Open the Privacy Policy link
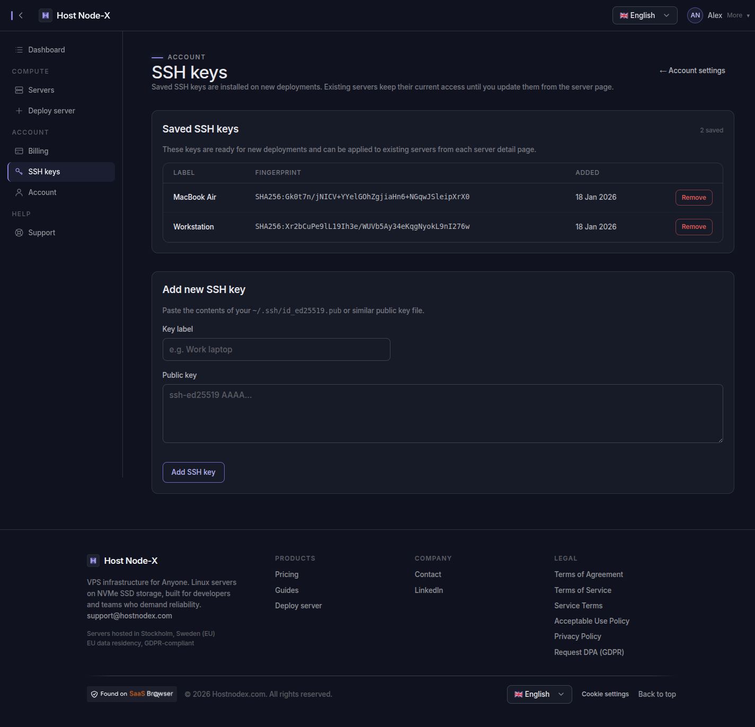 click(578, 636)
